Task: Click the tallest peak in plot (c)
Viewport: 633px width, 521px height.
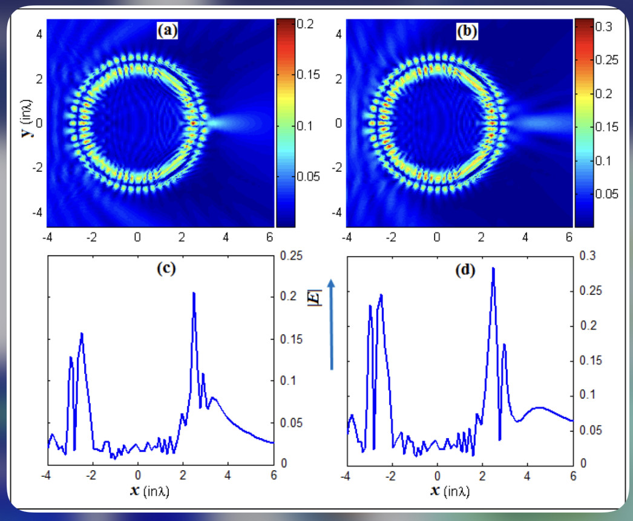Action: 194,293
